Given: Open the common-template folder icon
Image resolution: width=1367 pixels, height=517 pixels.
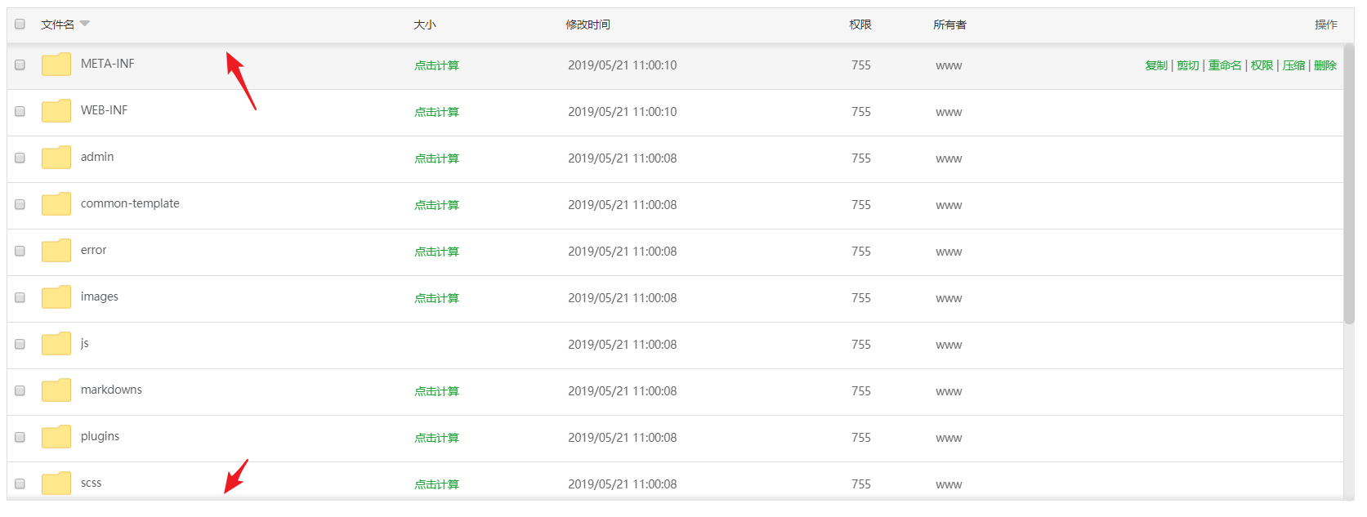Looking at the screenshot, I should [x=56, y=204].
